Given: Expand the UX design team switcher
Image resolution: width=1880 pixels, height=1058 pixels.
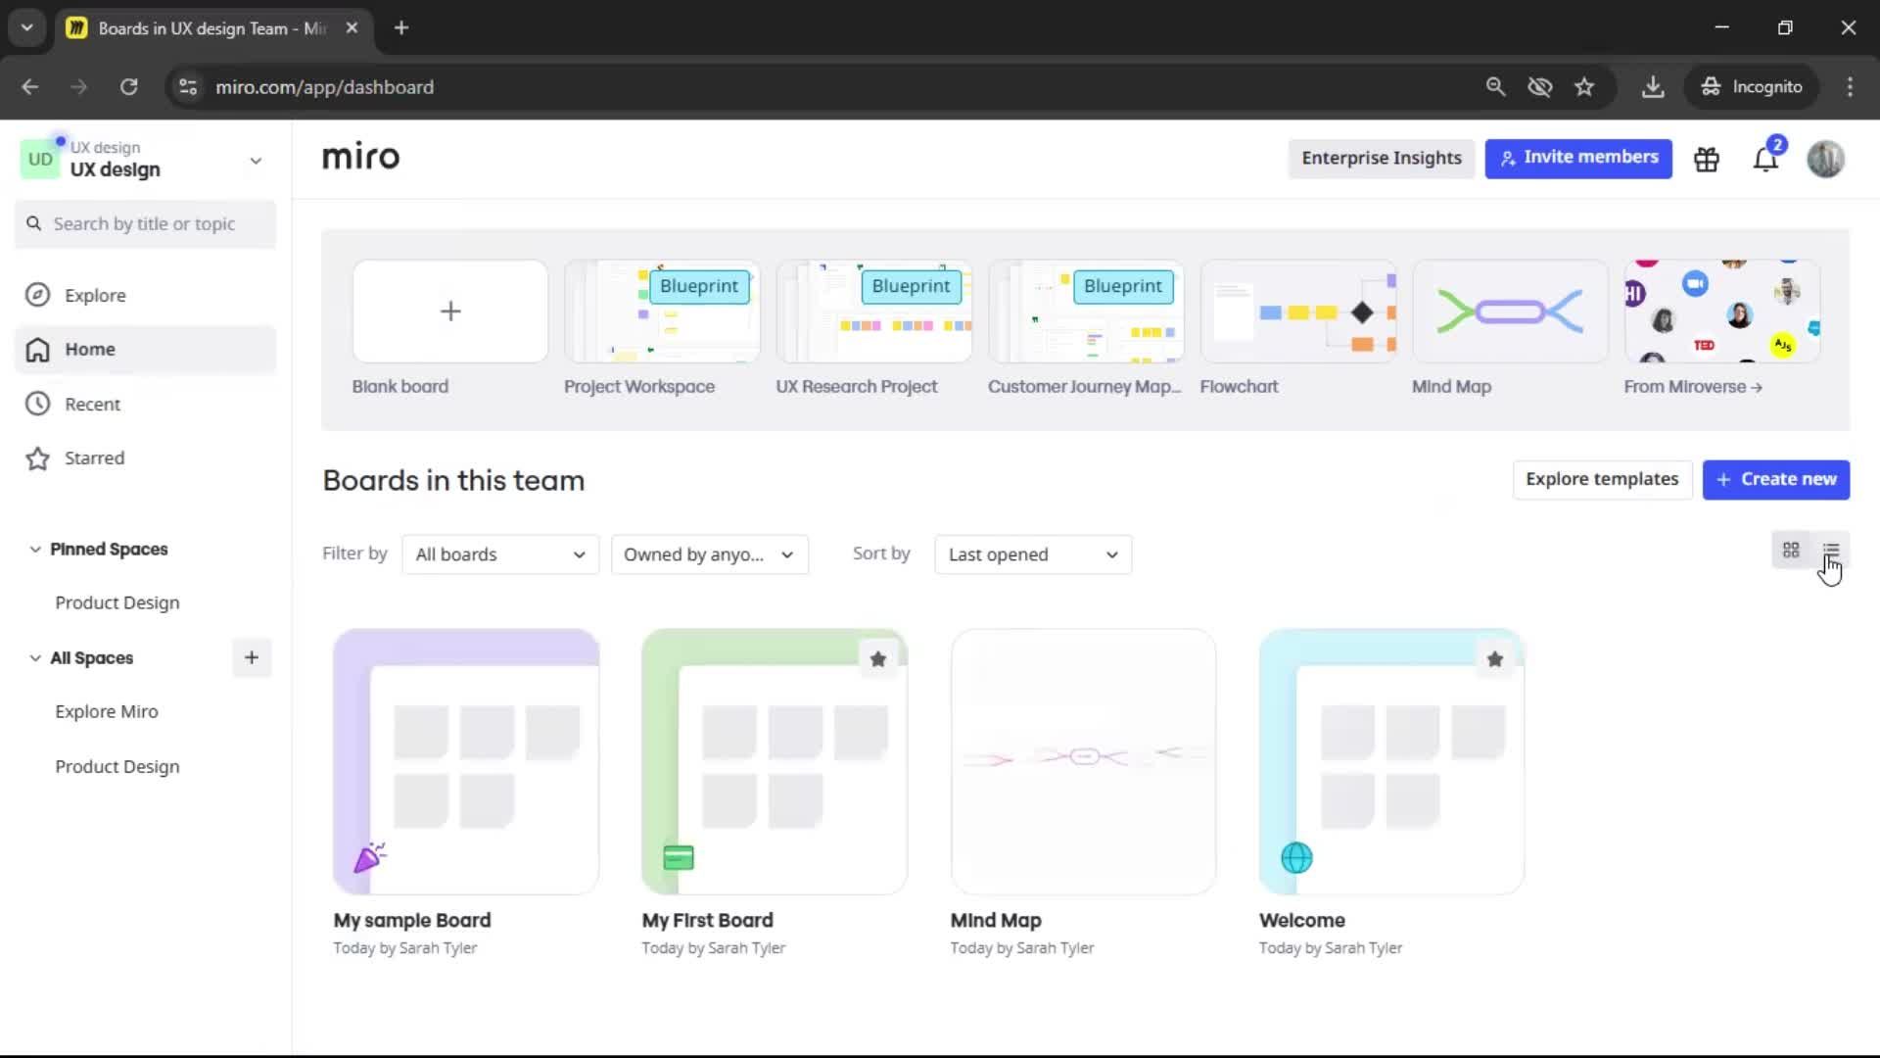Looking at the screenshot, I should pyautogui.click(x=256, y=161).
